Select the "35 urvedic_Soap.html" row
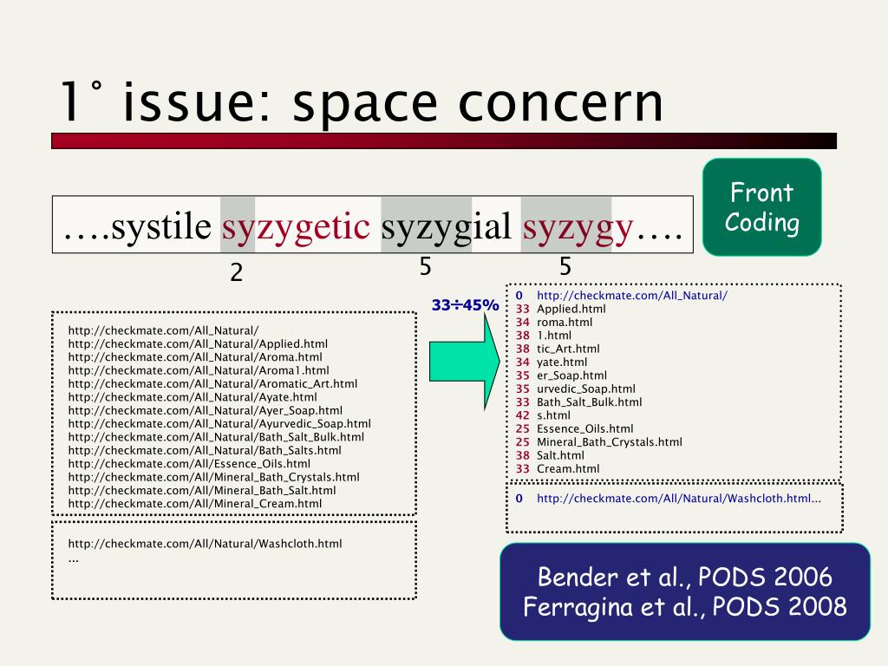 click(576, 389)
